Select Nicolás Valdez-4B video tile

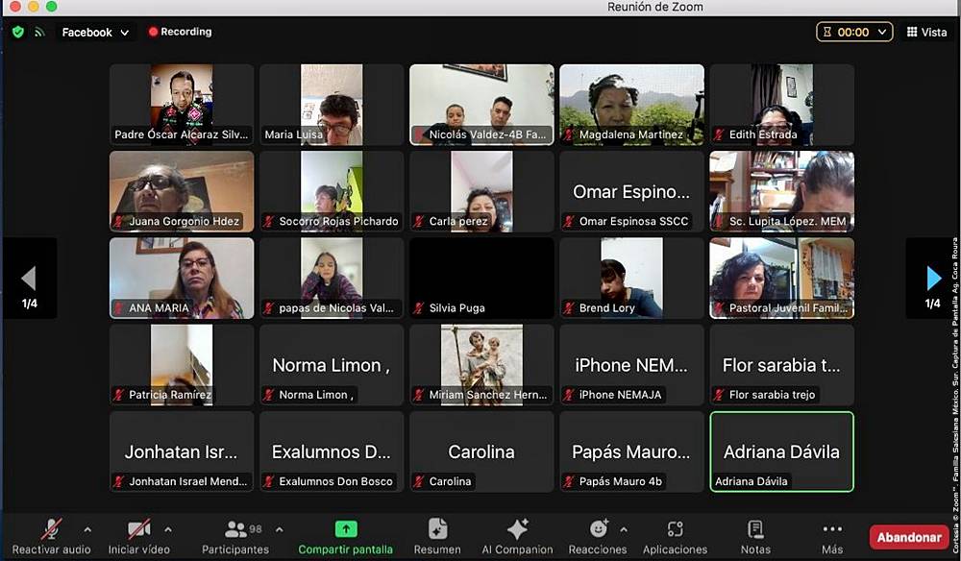pos(481,105)
